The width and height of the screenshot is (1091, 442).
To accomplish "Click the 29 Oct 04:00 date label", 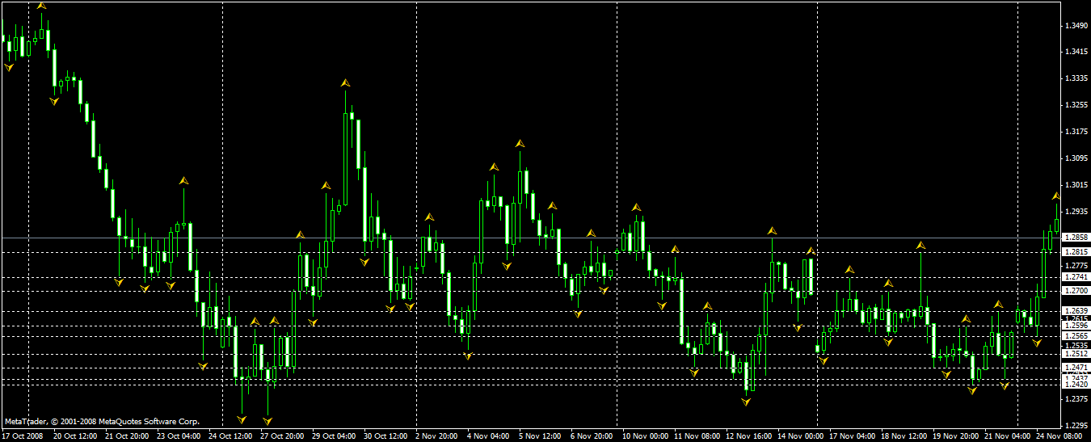I will (334, 436).
